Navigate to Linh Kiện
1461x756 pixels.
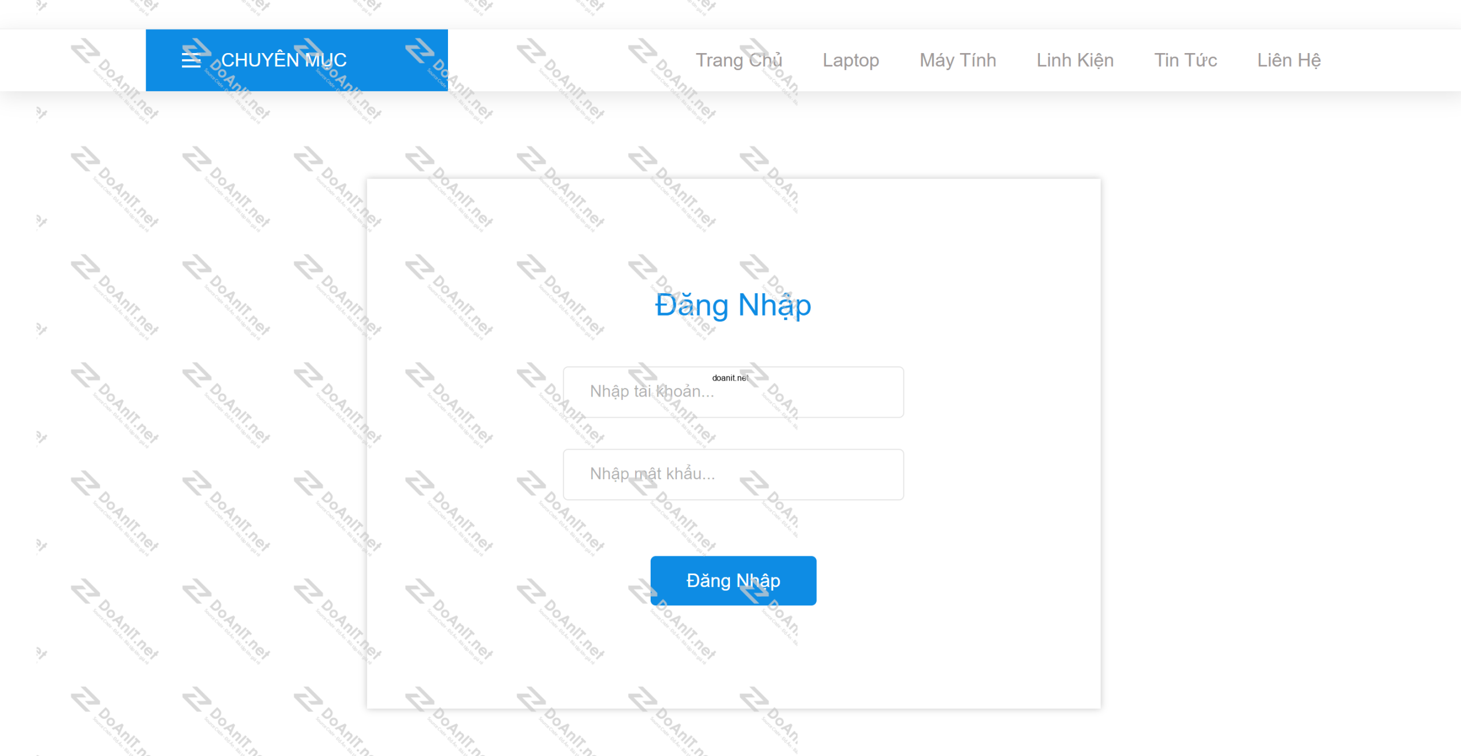[1075, 60]
